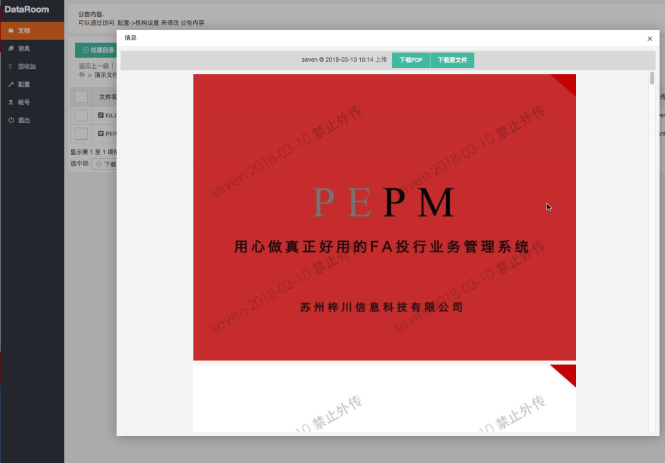
Task: Close the 信息 dialog
Action: coord(650,38)
